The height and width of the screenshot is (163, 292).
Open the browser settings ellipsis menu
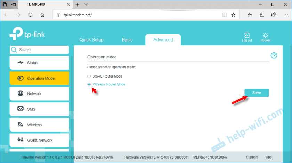point(285,15)
